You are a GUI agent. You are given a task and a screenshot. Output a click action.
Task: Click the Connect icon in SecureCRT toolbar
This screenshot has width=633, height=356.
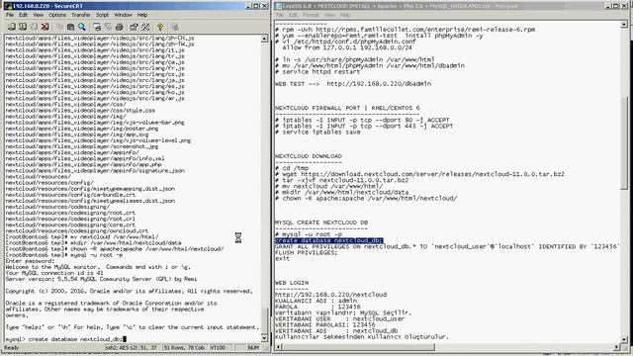click(x=11, y=27)
